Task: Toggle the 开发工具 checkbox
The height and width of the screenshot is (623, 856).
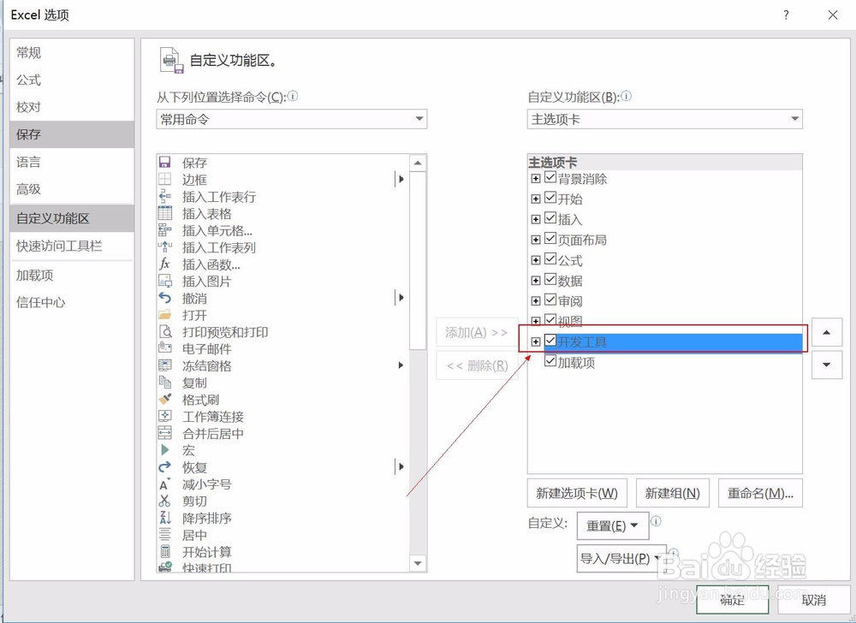Action: [550, 341]
